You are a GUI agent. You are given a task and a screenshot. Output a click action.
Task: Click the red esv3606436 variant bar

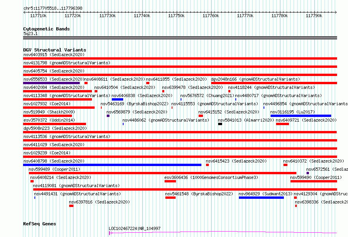click(x=170, y=181)
